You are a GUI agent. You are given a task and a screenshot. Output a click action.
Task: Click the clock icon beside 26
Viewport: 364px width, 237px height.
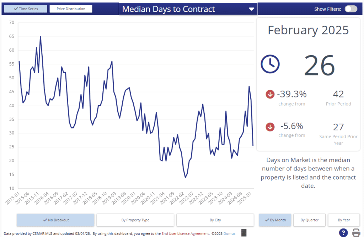point(270,64)
